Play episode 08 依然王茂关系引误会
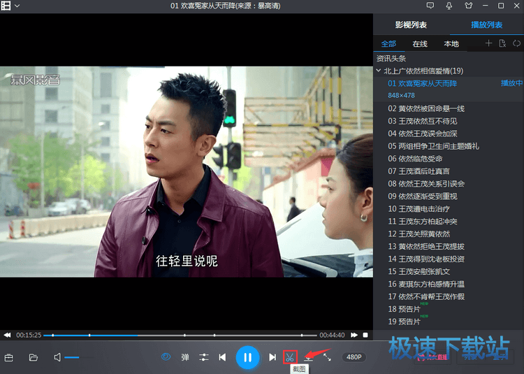The image size is (524, 374). click(426, 184)
